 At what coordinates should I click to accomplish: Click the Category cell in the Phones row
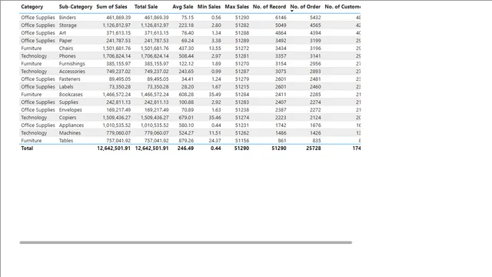[x=34, y=56]
